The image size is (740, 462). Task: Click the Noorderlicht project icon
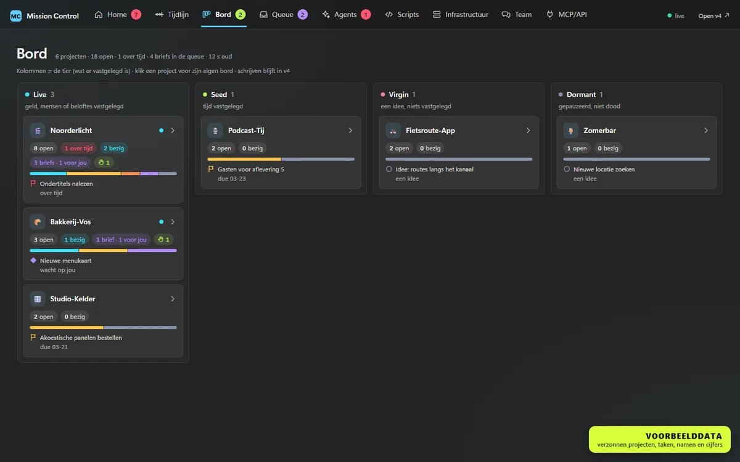pyautogui.click(x=38, y=131)
